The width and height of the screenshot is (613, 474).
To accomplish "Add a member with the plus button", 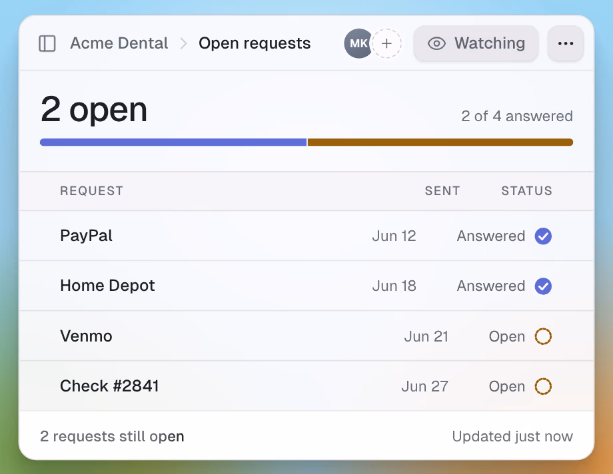I will (386, 43).
